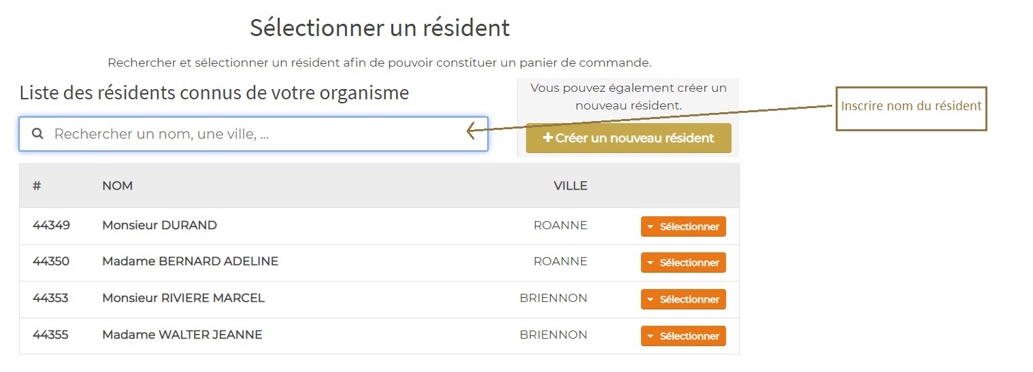Select Madame BERNARD ADELINE name
The height and width of the screenshot is (372, 1033).
tap(190, 261)
